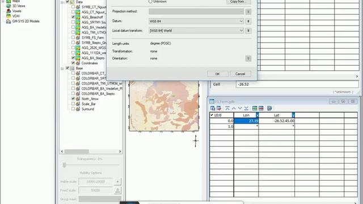Go to previous line with up arrow

pyautogui.click(x=234, y=108)
